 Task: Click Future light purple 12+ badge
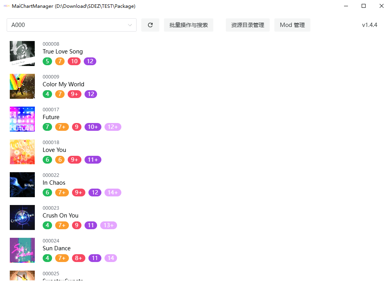tap(113, 127)
